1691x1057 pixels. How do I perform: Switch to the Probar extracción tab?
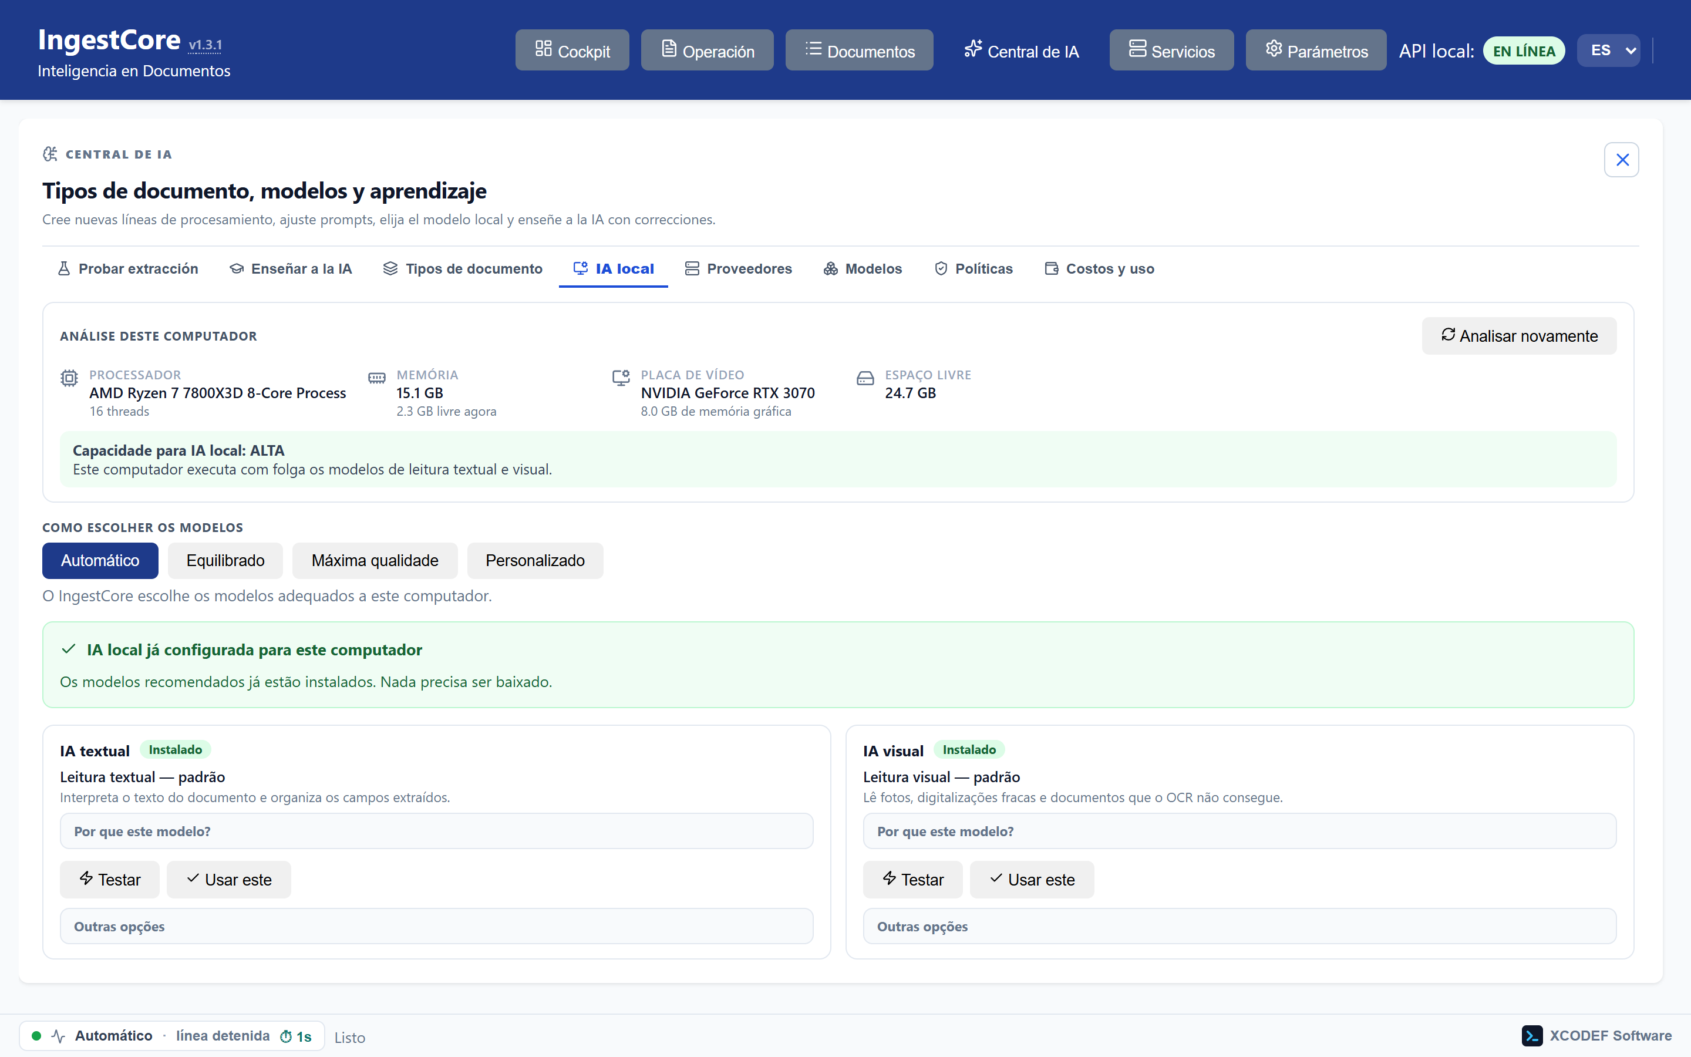128,268
